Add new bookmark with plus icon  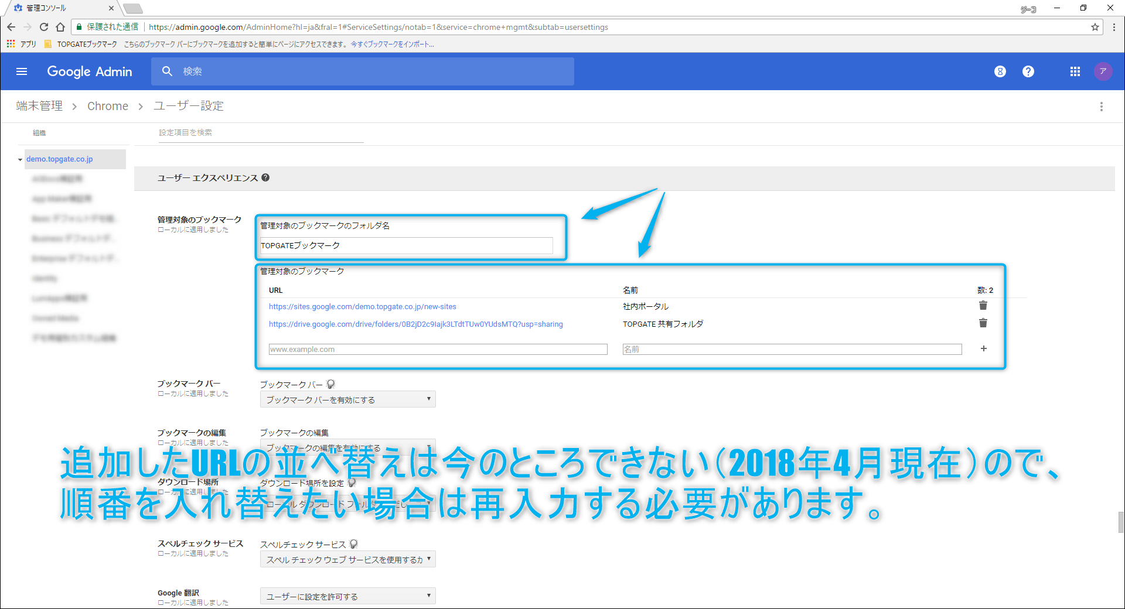tap(984, 348)
